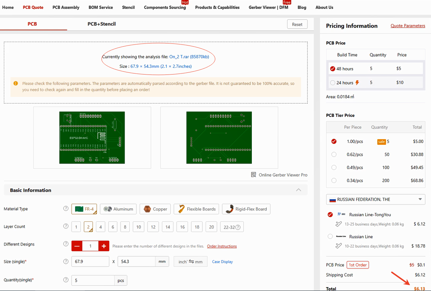Click the Material Type help question icon

tap(66, 209)
